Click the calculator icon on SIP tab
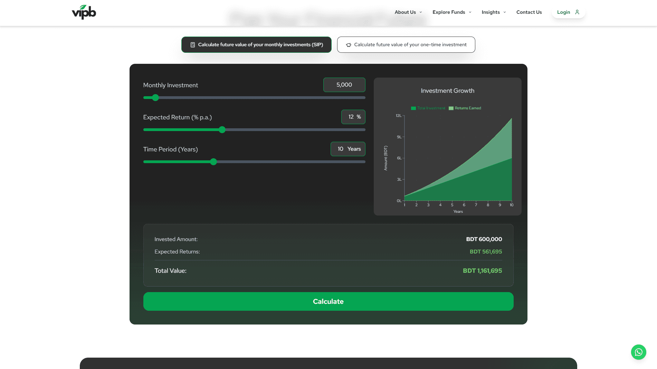The width and height of the screenshot is (657, 369). 193,45
